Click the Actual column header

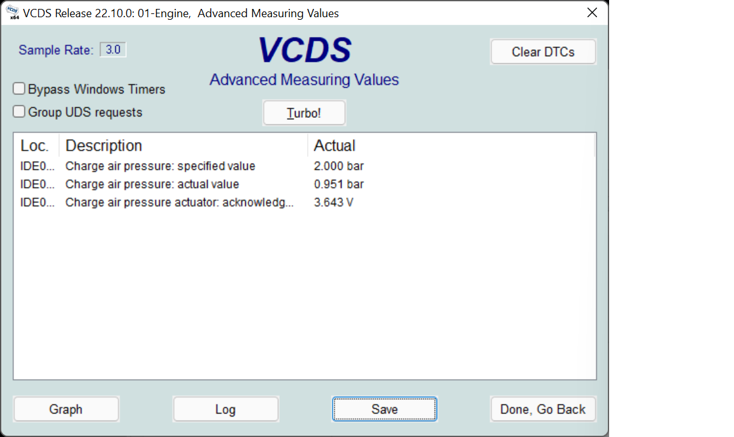click(x=451, y=145)
